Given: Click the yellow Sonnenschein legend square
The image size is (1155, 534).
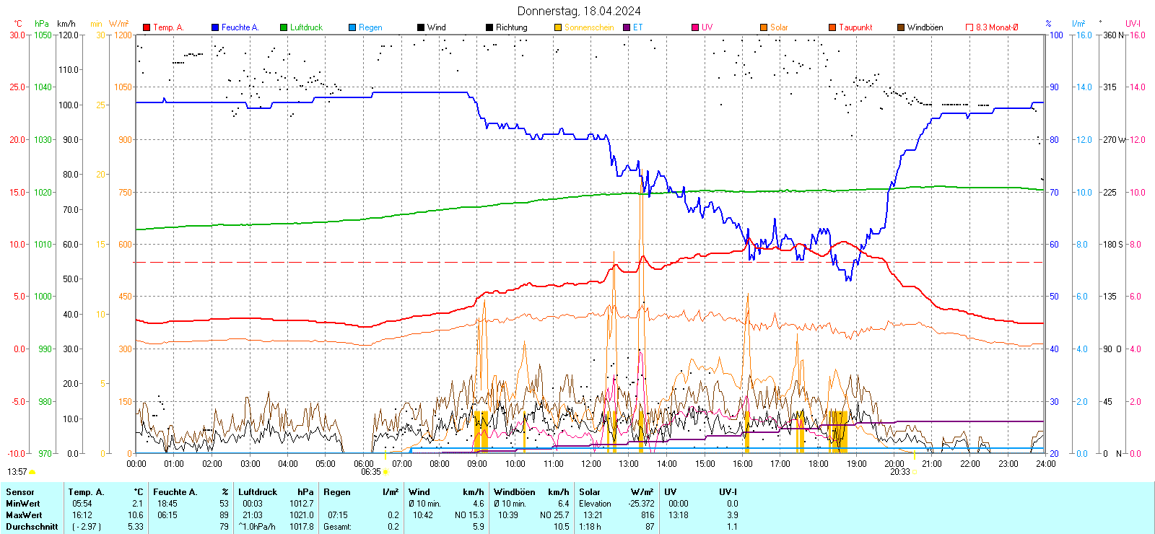Looking at the screenshot, I should (x=558, y=27).
